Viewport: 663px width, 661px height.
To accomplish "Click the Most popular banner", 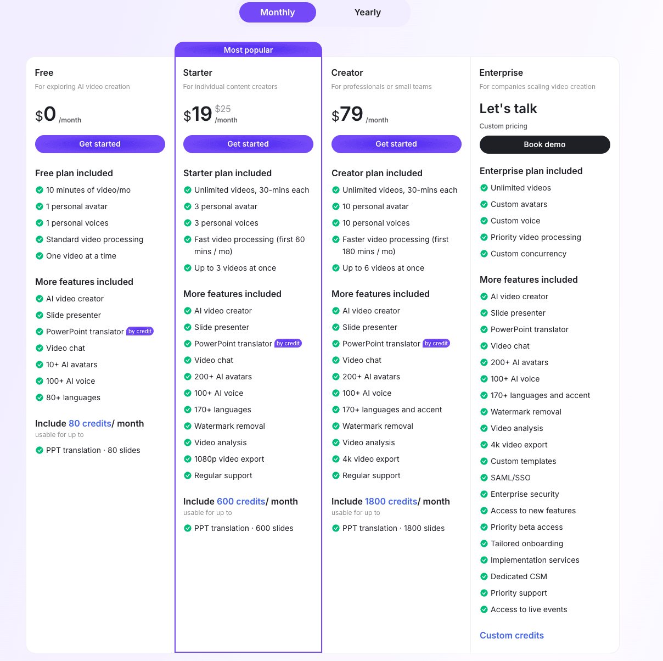I will tap(248, 50).
